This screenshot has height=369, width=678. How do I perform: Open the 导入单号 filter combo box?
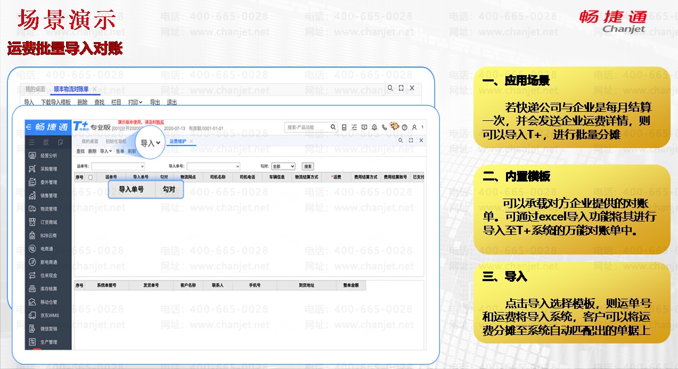click(213, 167)
